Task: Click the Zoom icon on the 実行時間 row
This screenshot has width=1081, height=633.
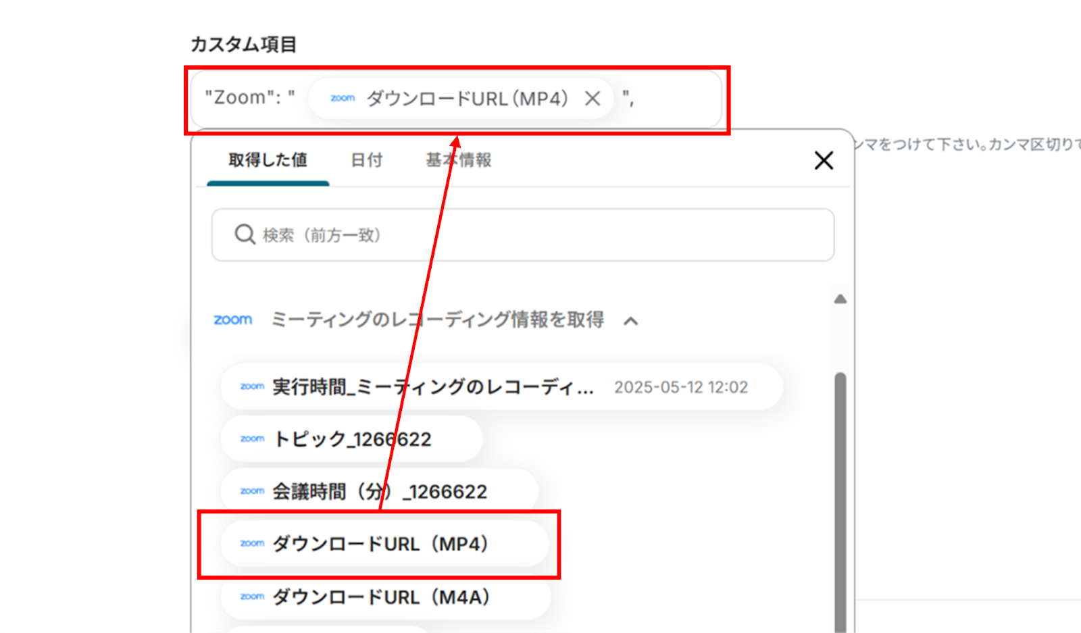Action: tap(252, 386)
